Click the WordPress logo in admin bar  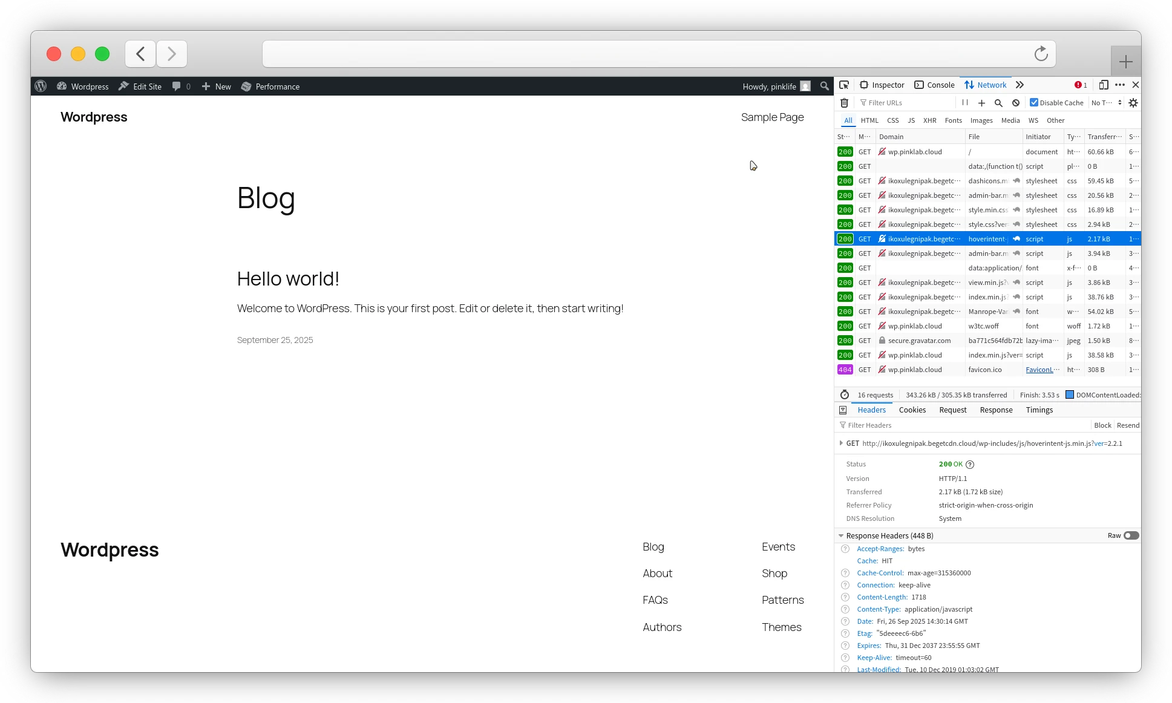pyautogui.click(x=41, y=87)
